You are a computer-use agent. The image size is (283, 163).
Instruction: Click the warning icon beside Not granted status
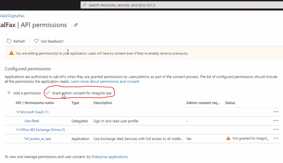pos(228,138)
